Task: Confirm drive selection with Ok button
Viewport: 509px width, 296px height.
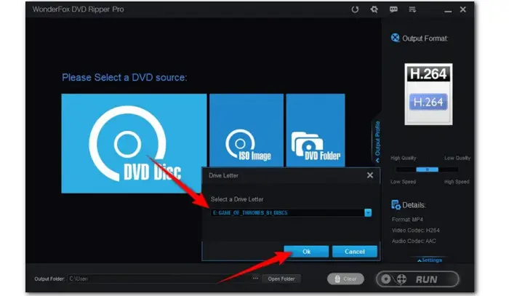Action: click(306, 251)
